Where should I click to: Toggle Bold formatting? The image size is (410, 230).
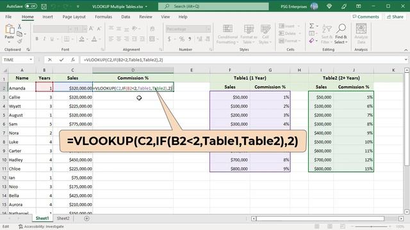click(37, 39)
